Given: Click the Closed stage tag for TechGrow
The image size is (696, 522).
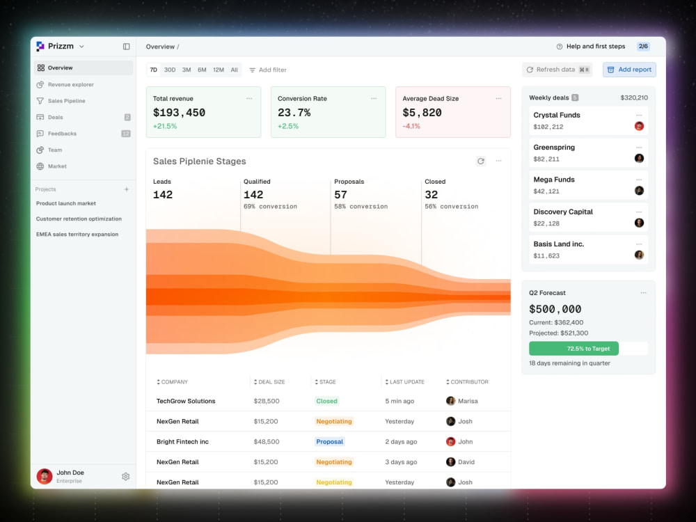Looking at the screenshot, I should pos(326,401).
